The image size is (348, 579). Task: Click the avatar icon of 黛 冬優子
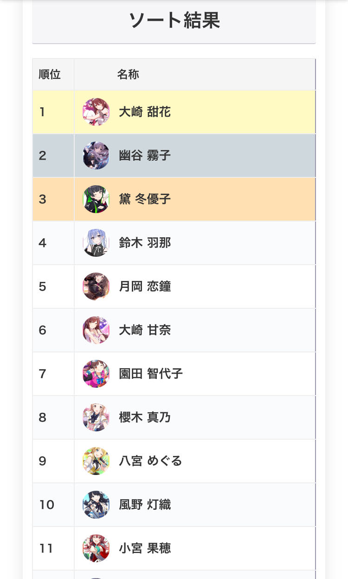(x=96, y=199)
